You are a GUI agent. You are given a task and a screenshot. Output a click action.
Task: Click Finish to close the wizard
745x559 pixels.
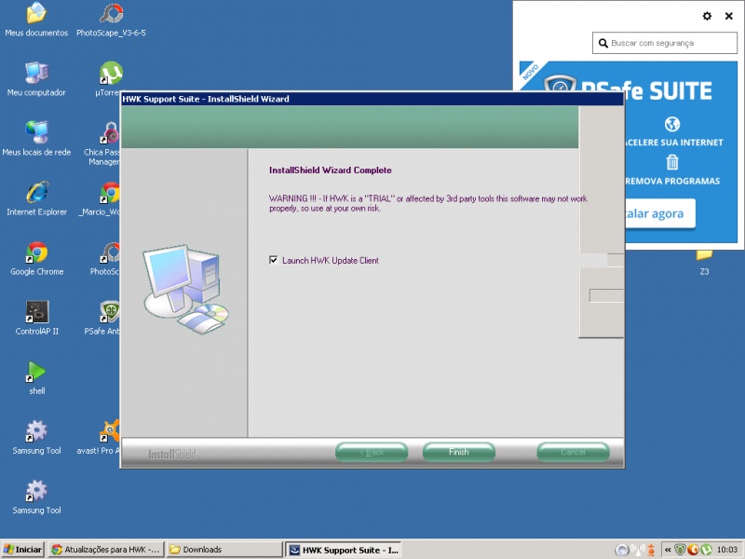tap(459, 452)
